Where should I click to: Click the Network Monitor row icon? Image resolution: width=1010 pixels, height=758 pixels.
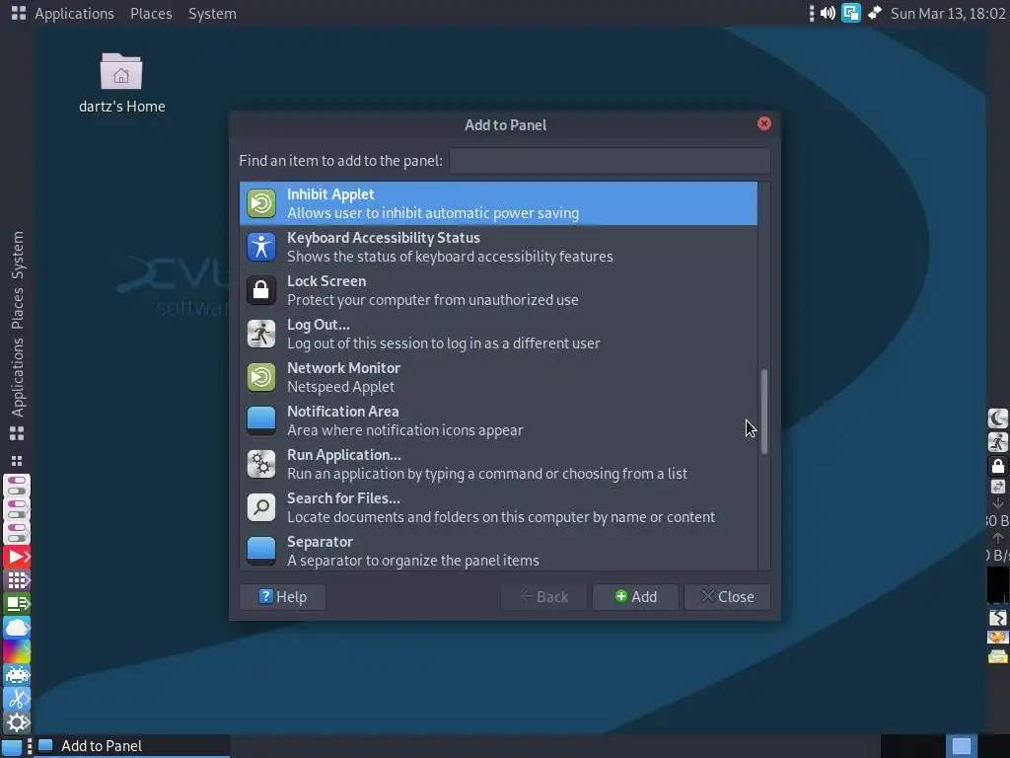260,377
